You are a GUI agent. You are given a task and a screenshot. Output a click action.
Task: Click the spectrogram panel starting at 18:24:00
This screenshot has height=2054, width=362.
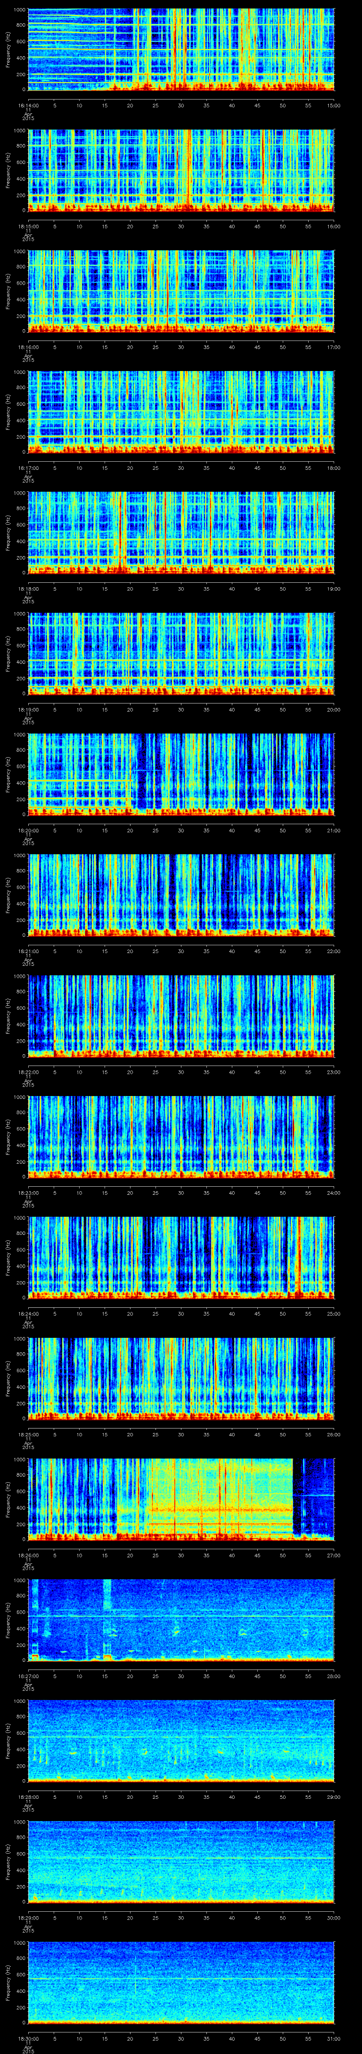coord(181,1257)
